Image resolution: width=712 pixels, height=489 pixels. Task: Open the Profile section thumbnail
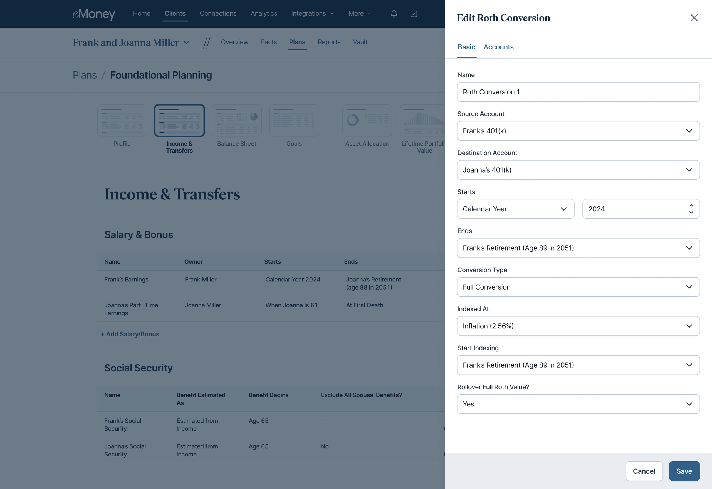(x=122, y=120)
